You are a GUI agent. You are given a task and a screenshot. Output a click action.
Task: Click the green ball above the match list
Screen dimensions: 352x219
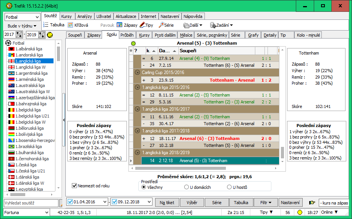coord(133,43)
